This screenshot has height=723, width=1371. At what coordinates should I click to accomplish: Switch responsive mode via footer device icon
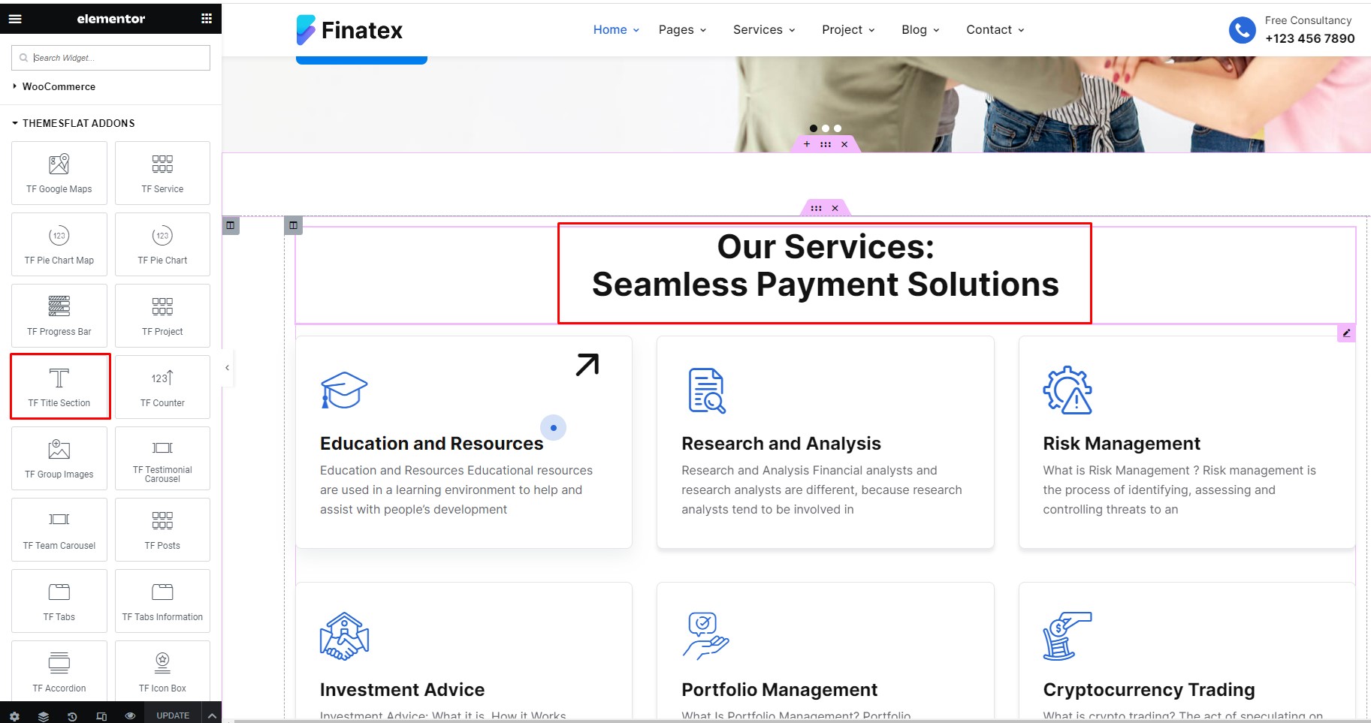[101, 716]
